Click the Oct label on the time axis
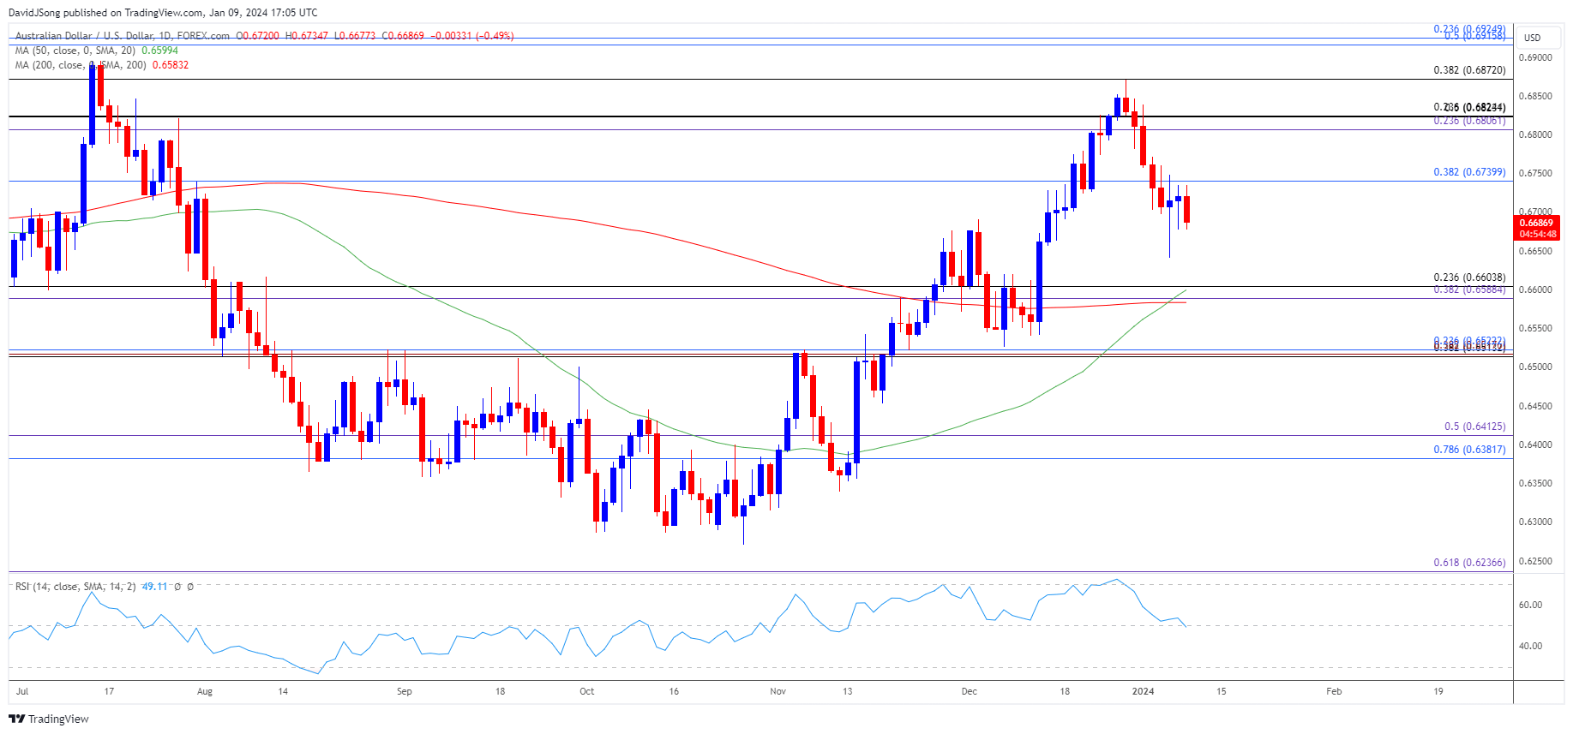 coord(586,691)
